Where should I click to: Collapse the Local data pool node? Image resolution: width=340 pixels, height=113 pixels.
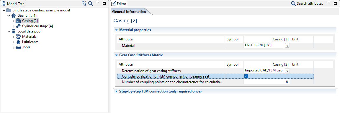[9, 31]
